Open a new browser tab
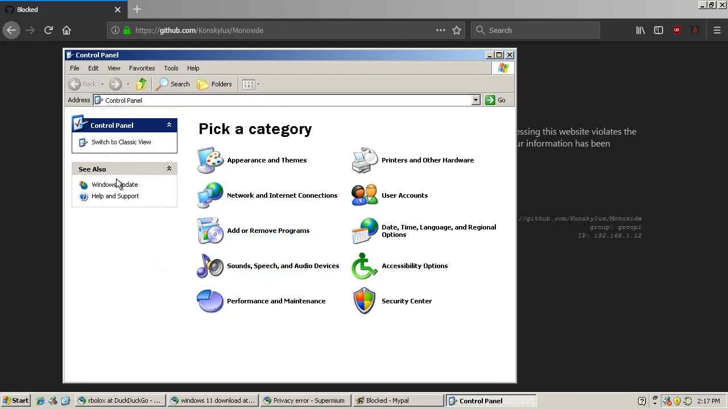The height and width of the screenshot is (409, 728). point(137,10)
